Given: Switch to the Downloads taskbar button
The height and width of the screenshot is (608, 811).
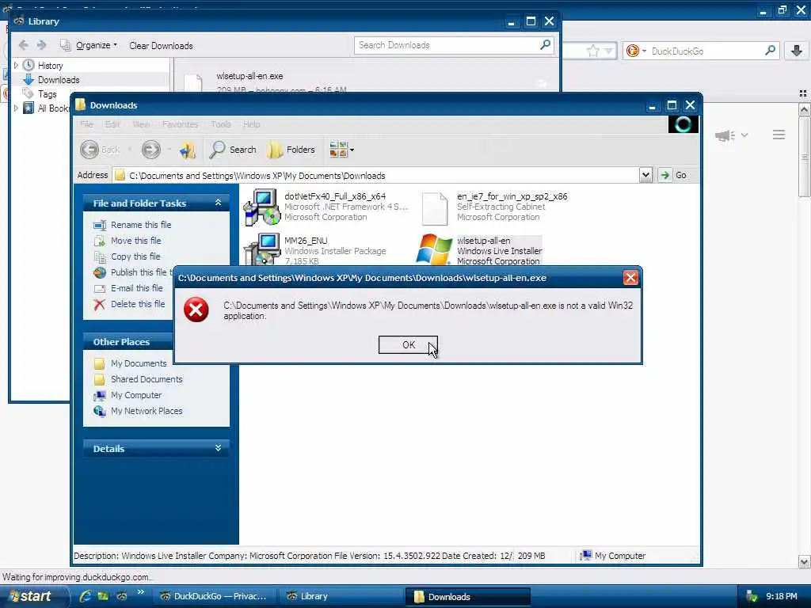Looking at the screenshot, I should 467,597.
